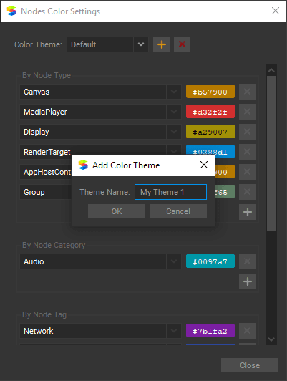This screenshot has width=287, height=381.
Task: Open the Display node type dropdown
Action: coord(174,132)
